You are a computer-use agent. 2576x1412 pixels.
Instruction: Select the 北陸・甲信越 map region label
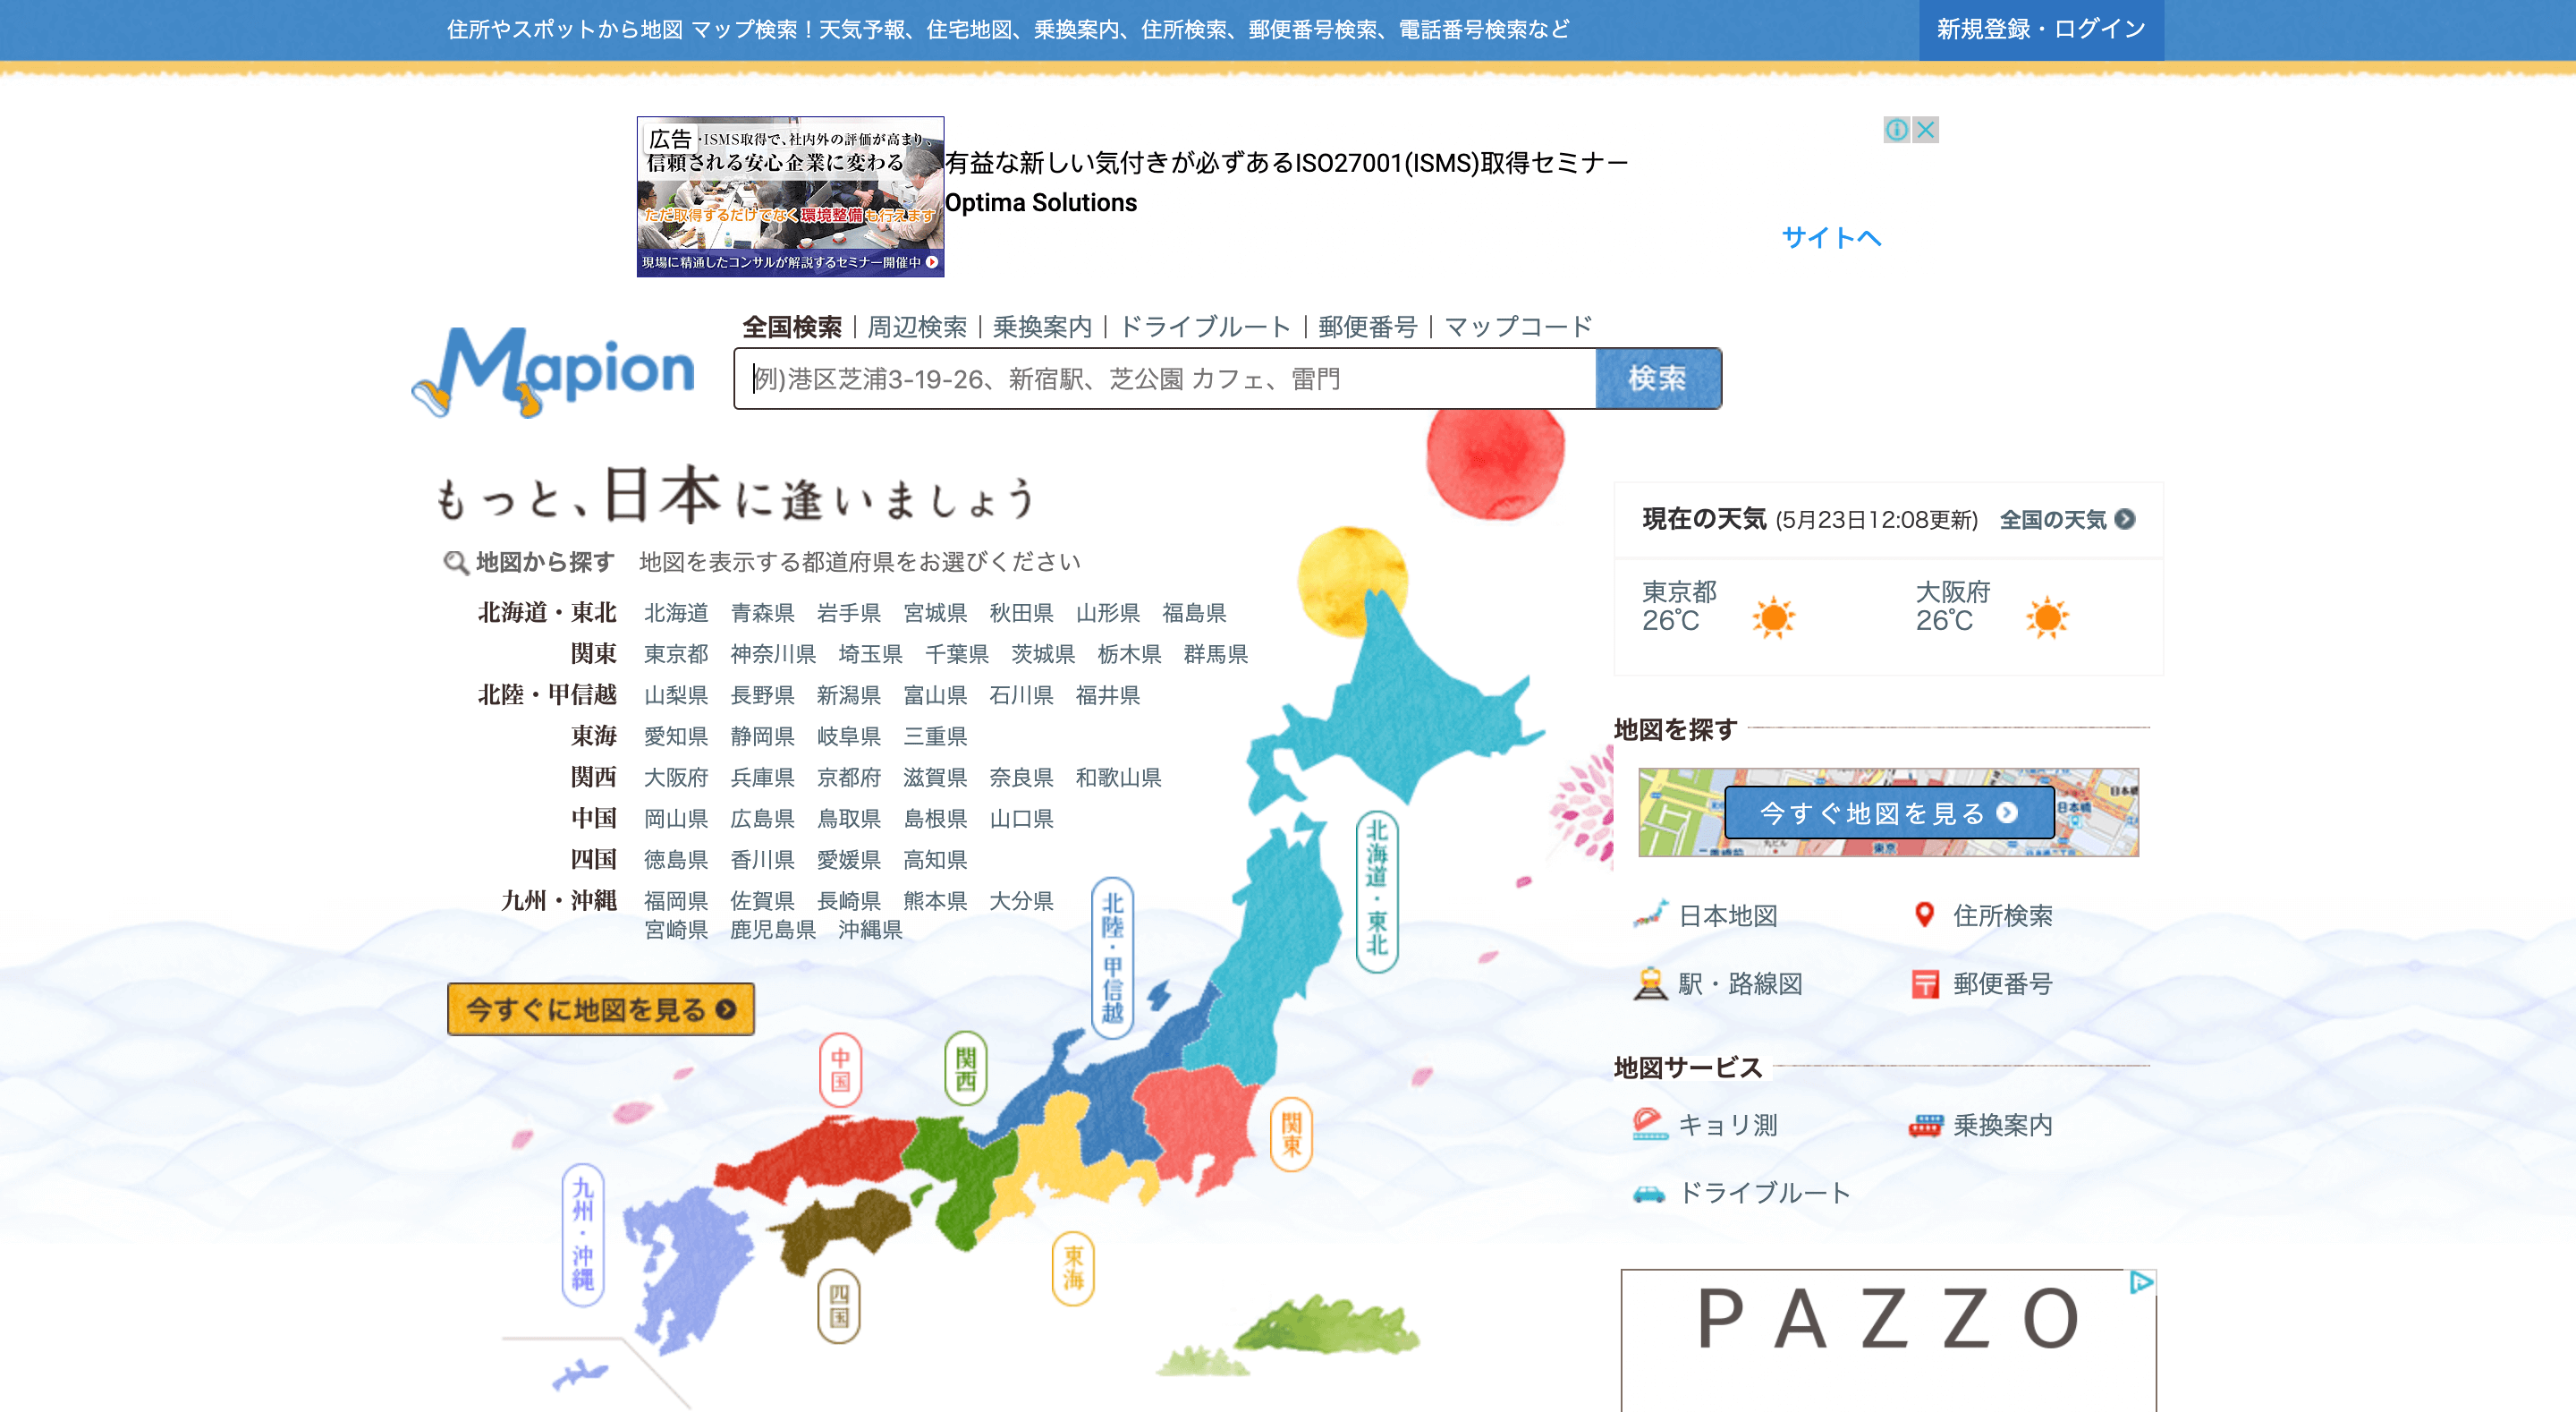[x=1112, y=957]
